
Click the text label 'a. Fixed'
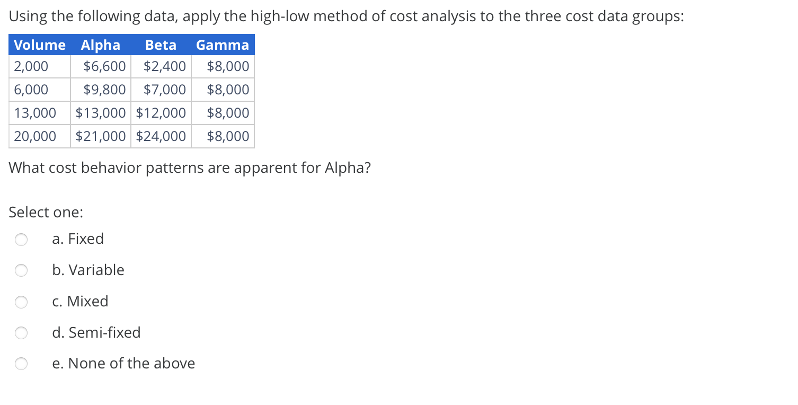[x=78, y=239]
